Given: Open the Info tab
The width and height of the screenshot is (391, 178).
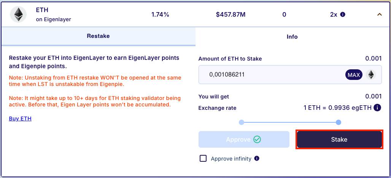Looking at the screenshot, I should click(x=292, y=37).
